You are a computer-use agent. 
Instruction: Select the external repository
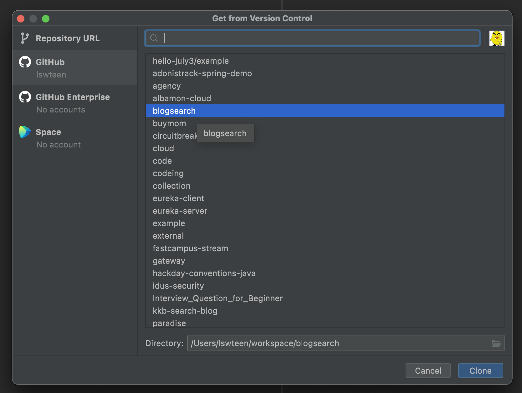click(325, 236)
